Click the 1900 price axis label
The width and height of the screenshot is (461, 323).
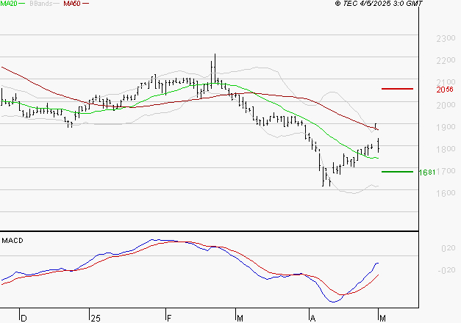point(446,127)
